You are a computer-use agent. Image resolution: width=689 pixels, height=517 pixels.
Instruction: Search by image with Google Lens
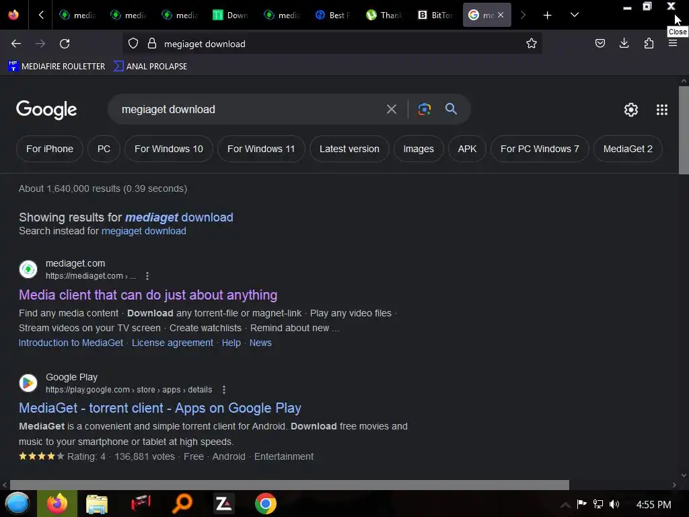pyautogui.click(x=424, y=109)
